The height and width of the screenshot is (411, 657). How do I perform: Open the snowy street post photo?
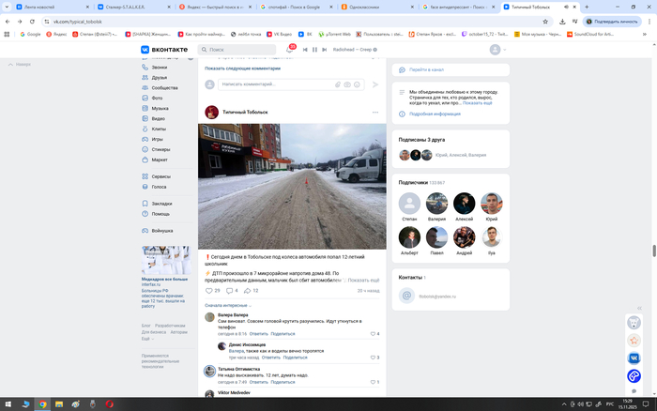click(292, 186)
